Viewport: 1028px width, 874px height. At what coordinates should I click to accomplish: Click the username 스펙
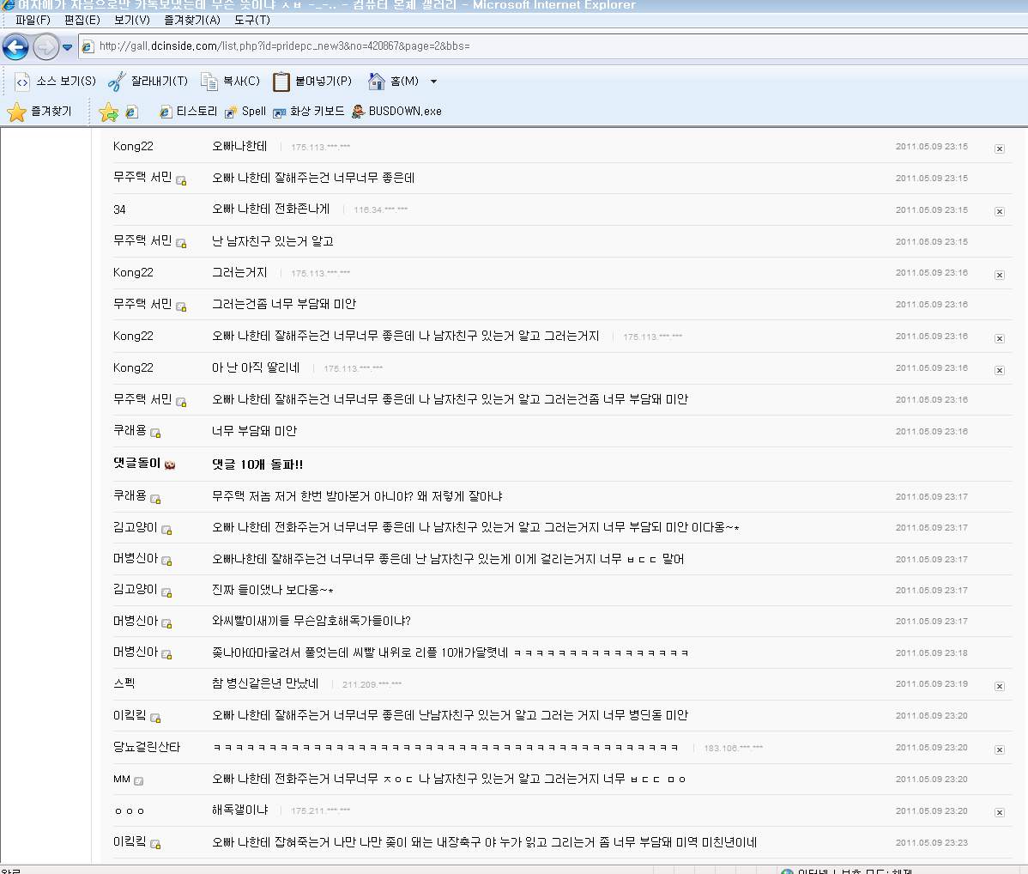click(x=124, y=683)
